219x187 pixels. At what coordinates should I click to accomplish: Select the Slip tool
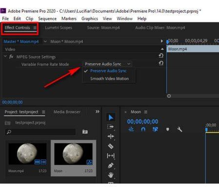[111, 156]
